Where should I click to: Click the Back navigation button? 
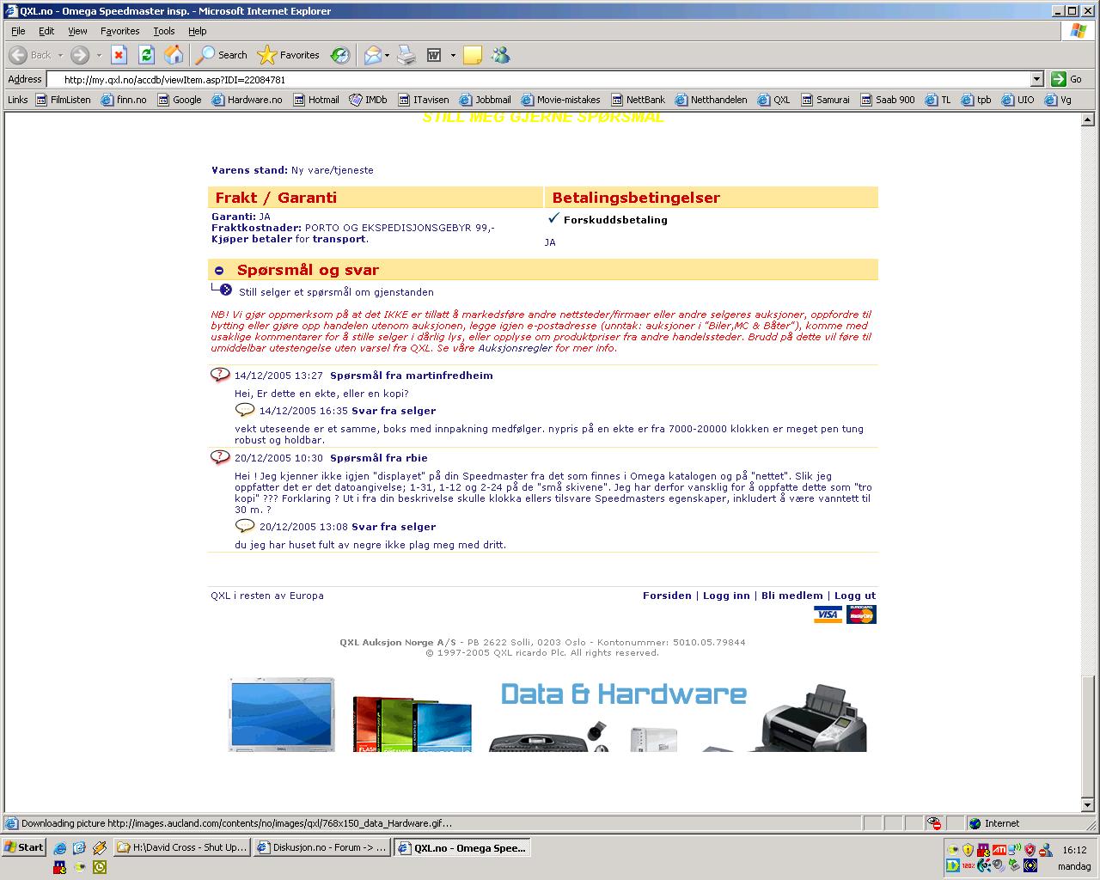click(x=30, y=55)
